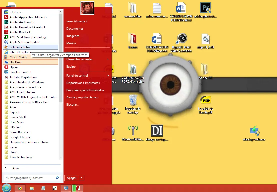Open Ejecutar... dialog
This screenshot has height=192, width=277.
tap(88, 105)
